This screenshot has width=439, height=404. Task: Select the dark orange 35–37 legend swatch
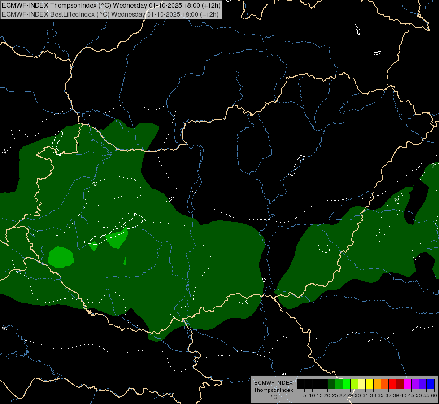pyautogui.click(x=385, y=384)
